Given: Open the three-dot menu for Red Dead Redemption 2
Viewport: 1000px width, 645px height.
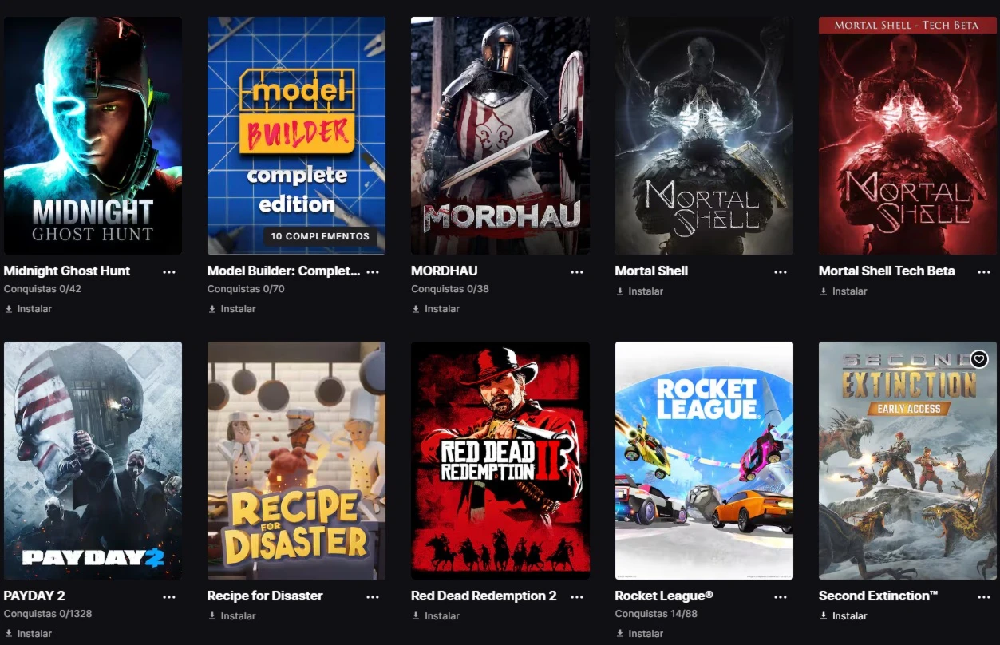Looking at the screenshot, I should click(577, 597).
